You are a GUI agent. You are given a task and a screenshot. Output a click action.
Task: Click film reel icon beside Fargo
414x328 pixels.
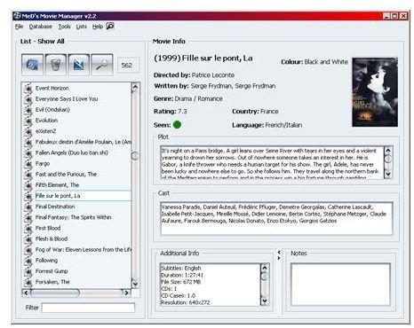pyautogui.click(x=28, y=164)
